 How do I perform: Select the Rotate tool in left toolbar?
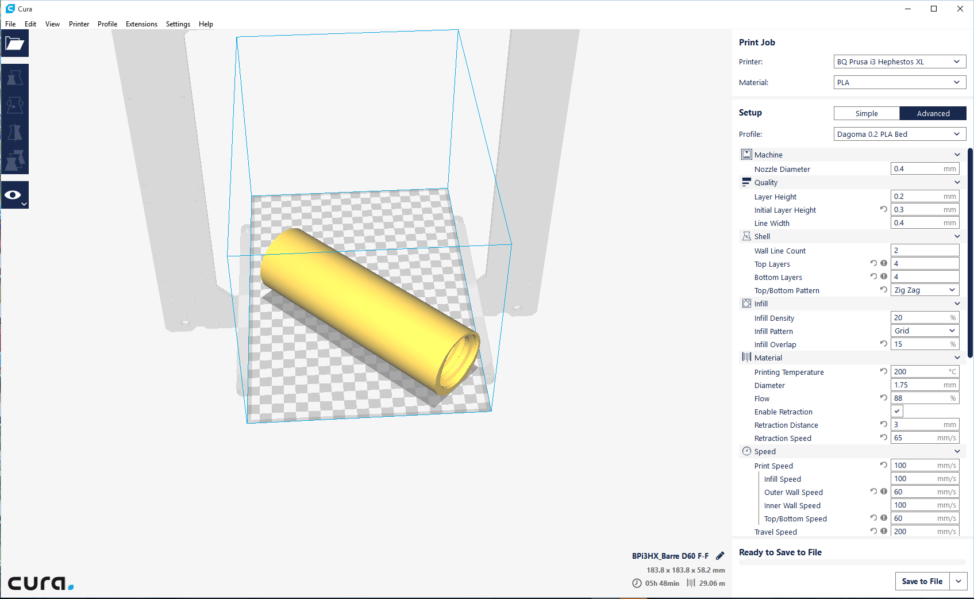(x=14, y=105)
